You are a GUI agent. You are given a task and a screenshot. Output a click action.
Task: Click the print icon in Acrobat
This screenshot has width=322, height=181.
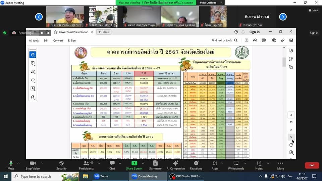[x=264, y=40]
